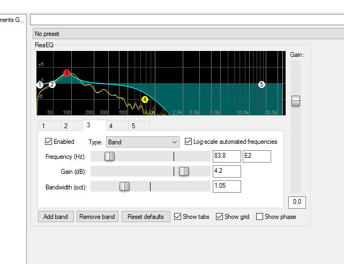The width and height of the screenshot is (344, 264).
Task: Enable the Show phase checkbox
Action: [x=259, y=217]
